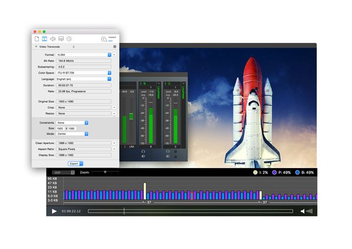Click the inspect magnifier icon in toolbar
The image size is (352, 249).
(104, 39)
